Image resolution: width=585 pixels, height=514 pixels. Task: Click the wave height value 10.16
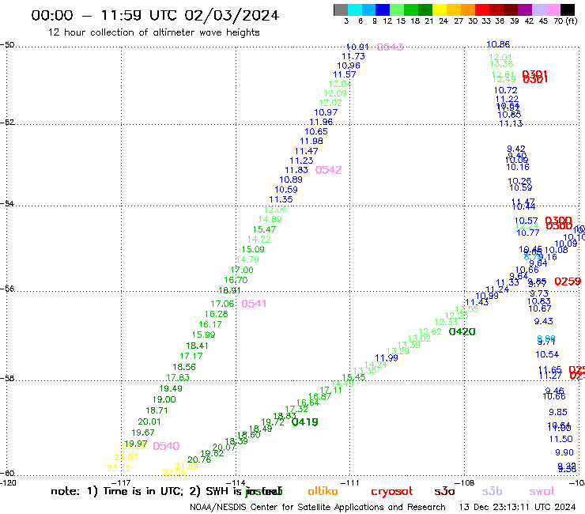coord(518,167)
